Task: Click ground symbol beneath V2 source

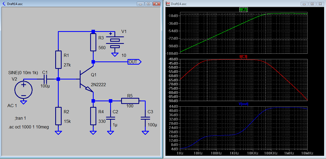Action: 23,102
